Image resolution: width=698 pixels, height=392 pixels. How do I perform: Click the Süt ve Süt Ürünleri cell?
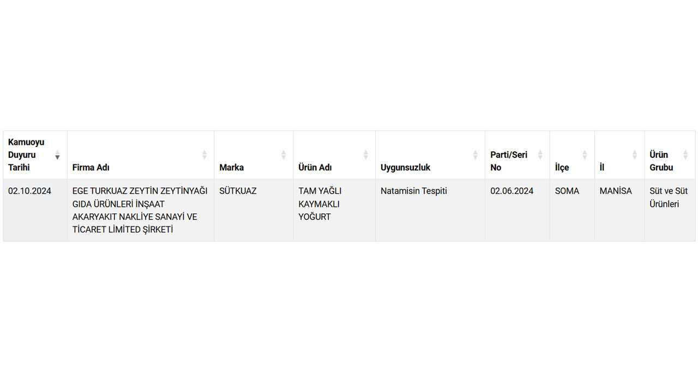669,198
